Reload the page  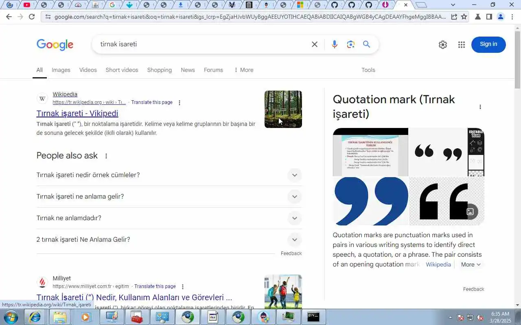tap(32, 17)
